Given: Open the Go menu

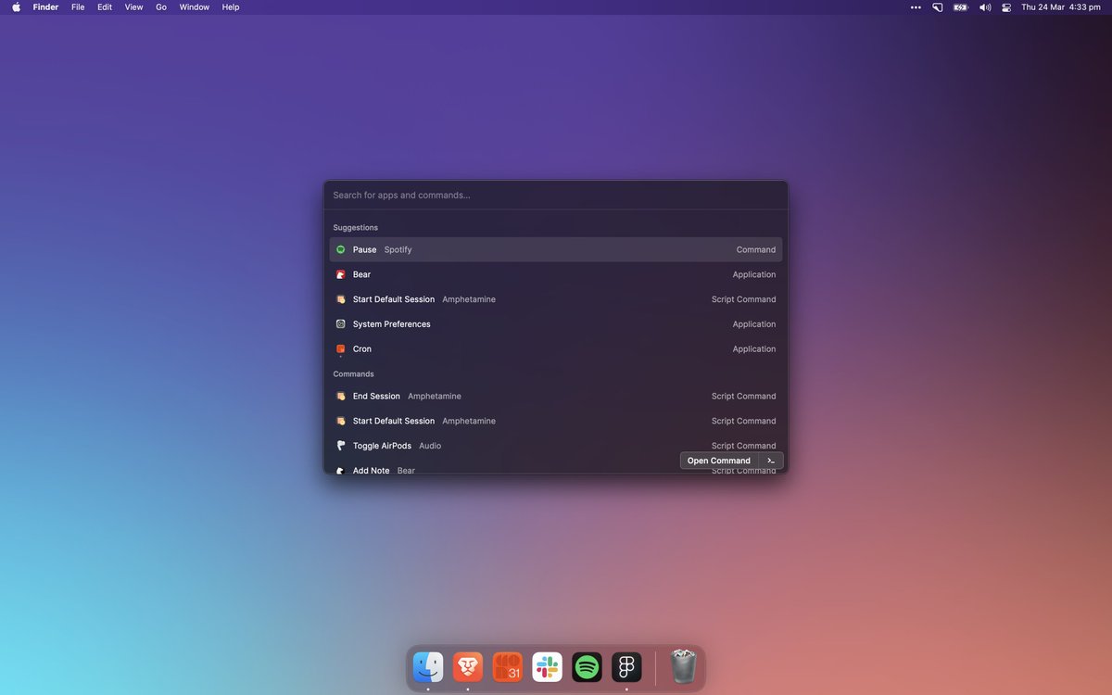Looking at the screenshot, I should tap(161, 7).
